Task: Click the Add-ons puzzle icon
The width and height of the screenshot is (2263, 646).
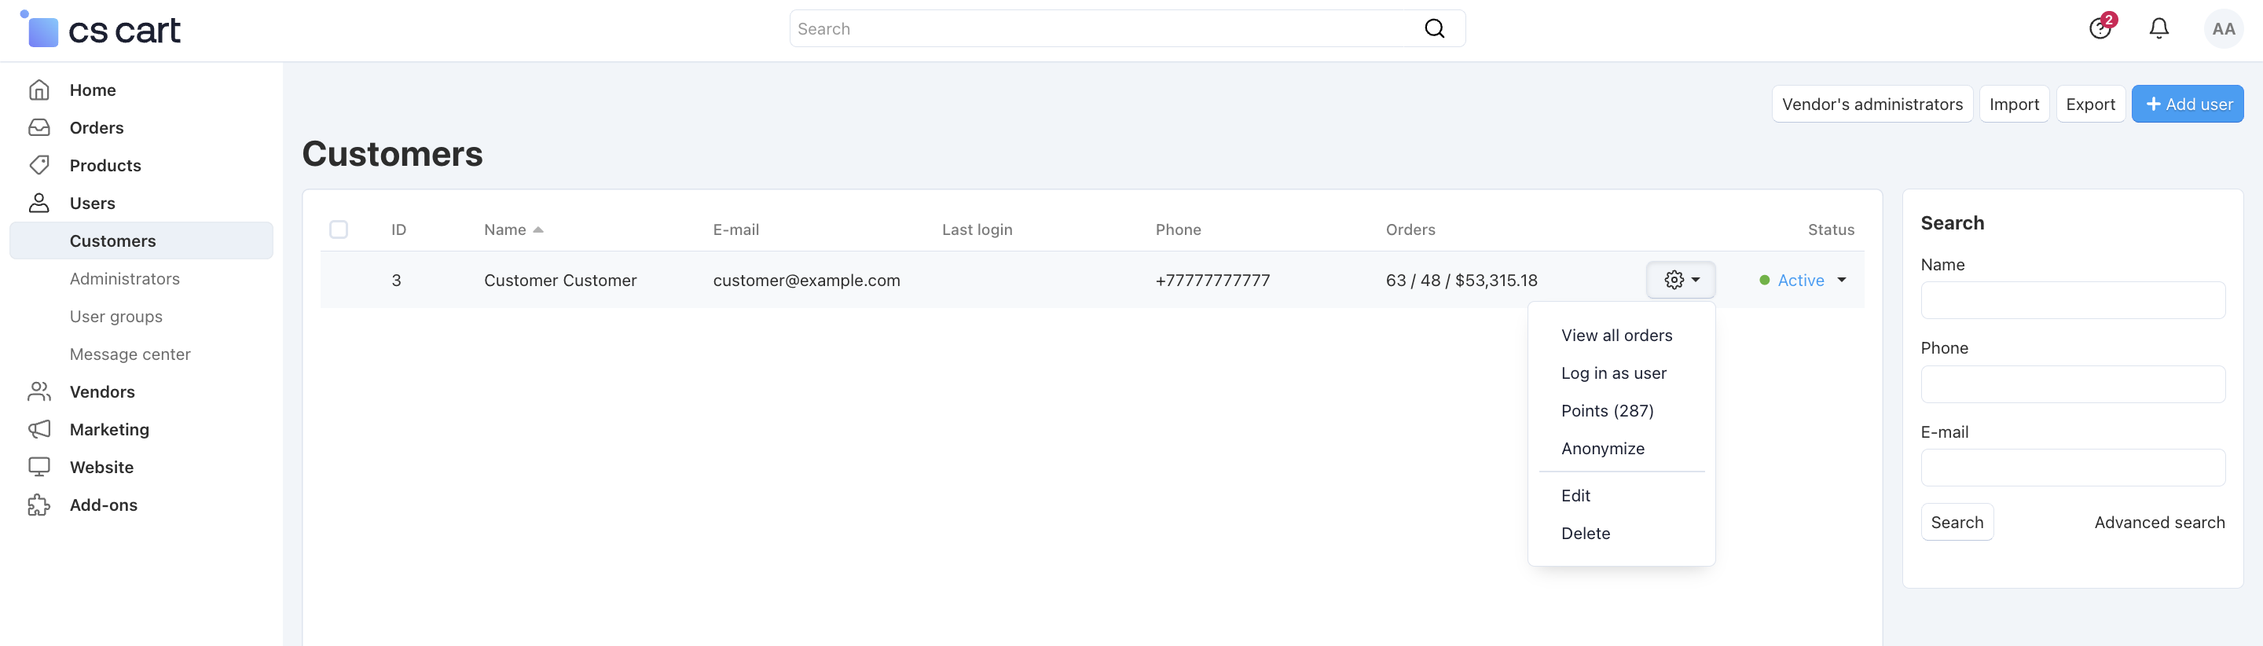Action: pyautogui.click(x=39, y=505)
